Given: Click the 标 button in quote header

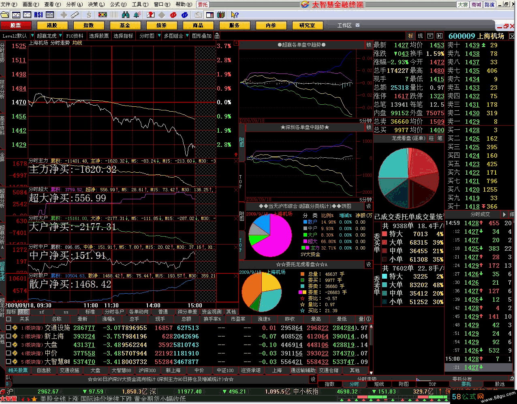Looking at the screenshot, I should (411, 36).
